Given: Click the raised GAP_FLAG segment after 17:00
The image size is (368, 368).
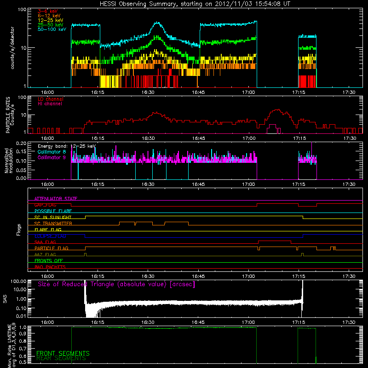Looking at the screenshot, I should [x=278, y=204].
